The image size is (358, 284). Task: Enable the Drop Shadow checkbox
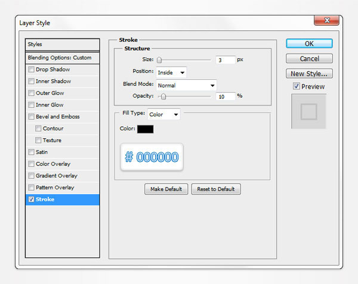[x=31, y=69]
